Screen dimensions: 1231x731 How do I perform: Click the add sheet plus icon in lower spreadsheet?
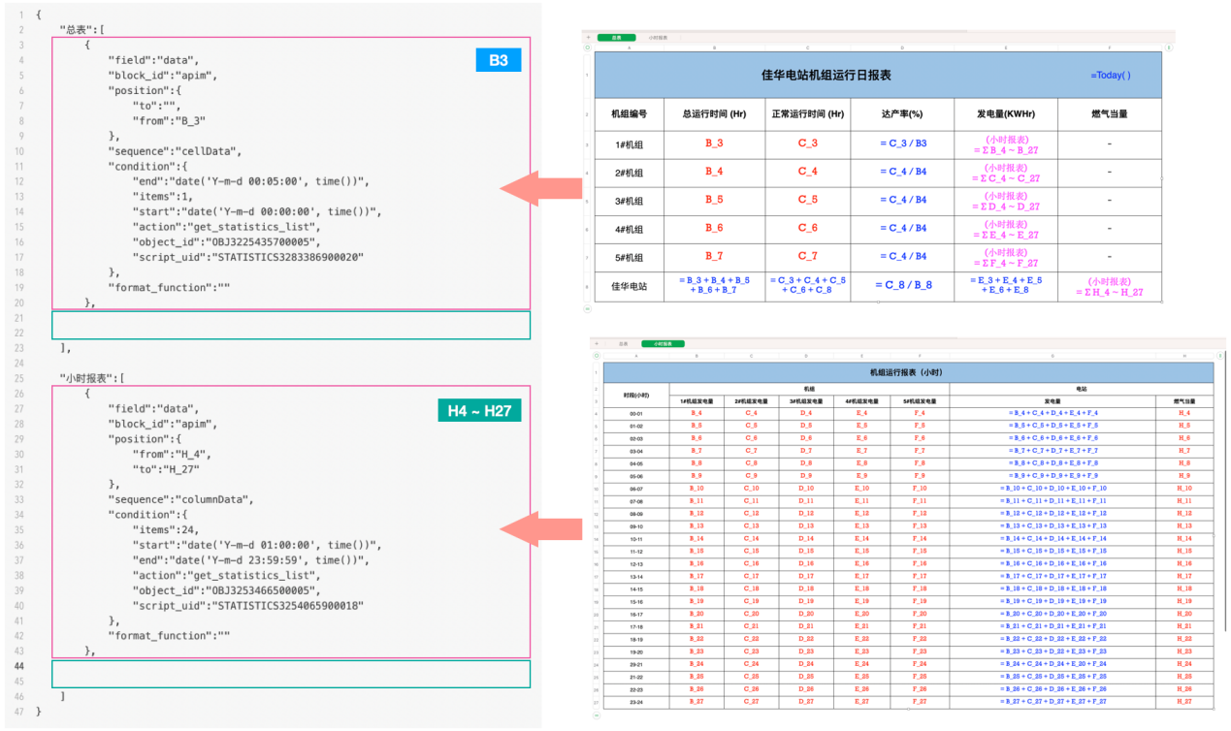pyautogui.click(x=596, y=343)
